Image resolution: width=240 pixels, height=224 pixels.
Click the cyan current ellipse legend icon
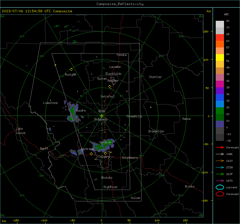[220, 187]
